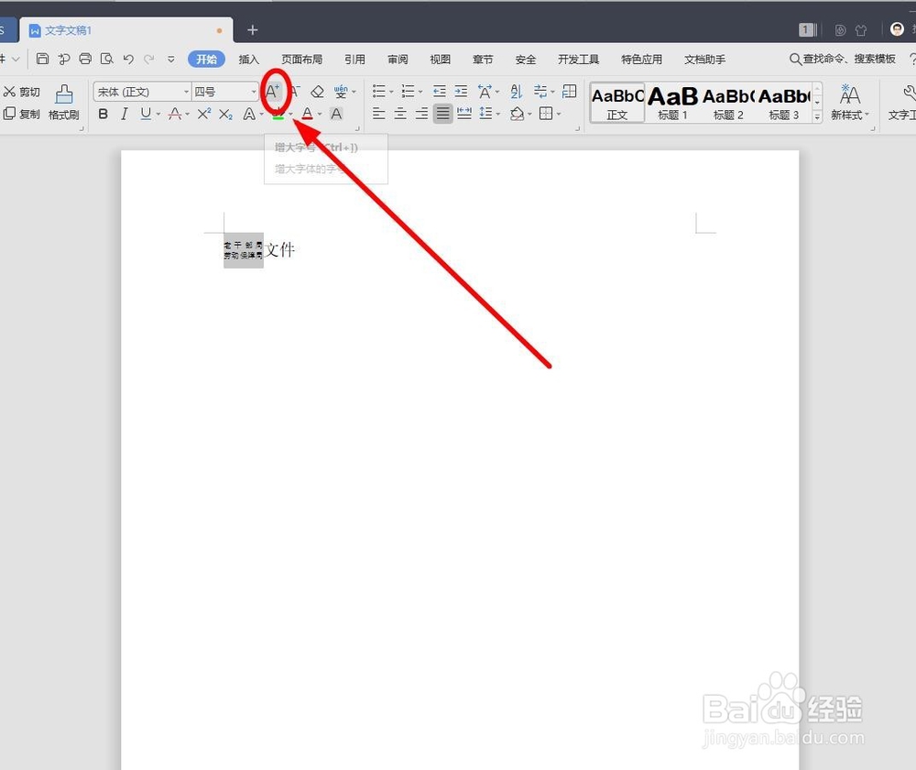Open the 页面布局 tab

pos(302,59)
